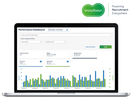Click the tallest green bar in chart

click(41, 81)
